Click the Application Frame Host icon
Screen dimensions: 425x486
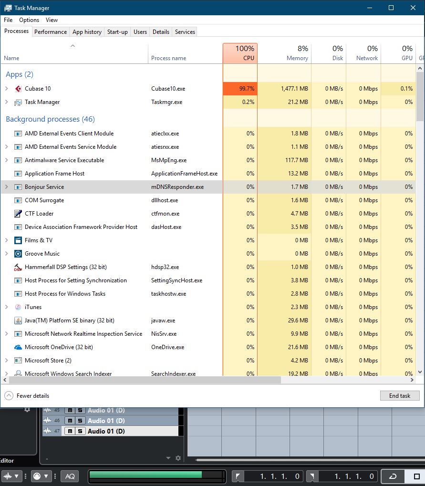tap(18, 174)
